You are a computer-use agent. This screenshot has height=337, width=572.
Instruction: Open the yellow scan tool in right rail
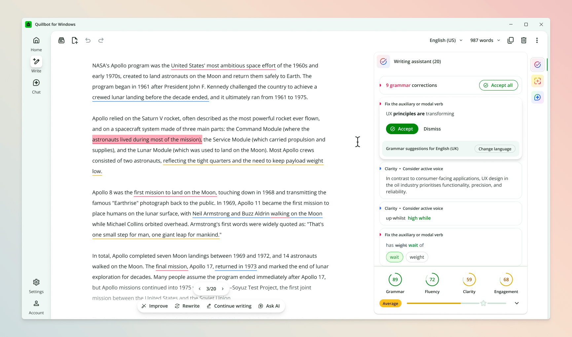pyautogui.click(x=538, y=81)
